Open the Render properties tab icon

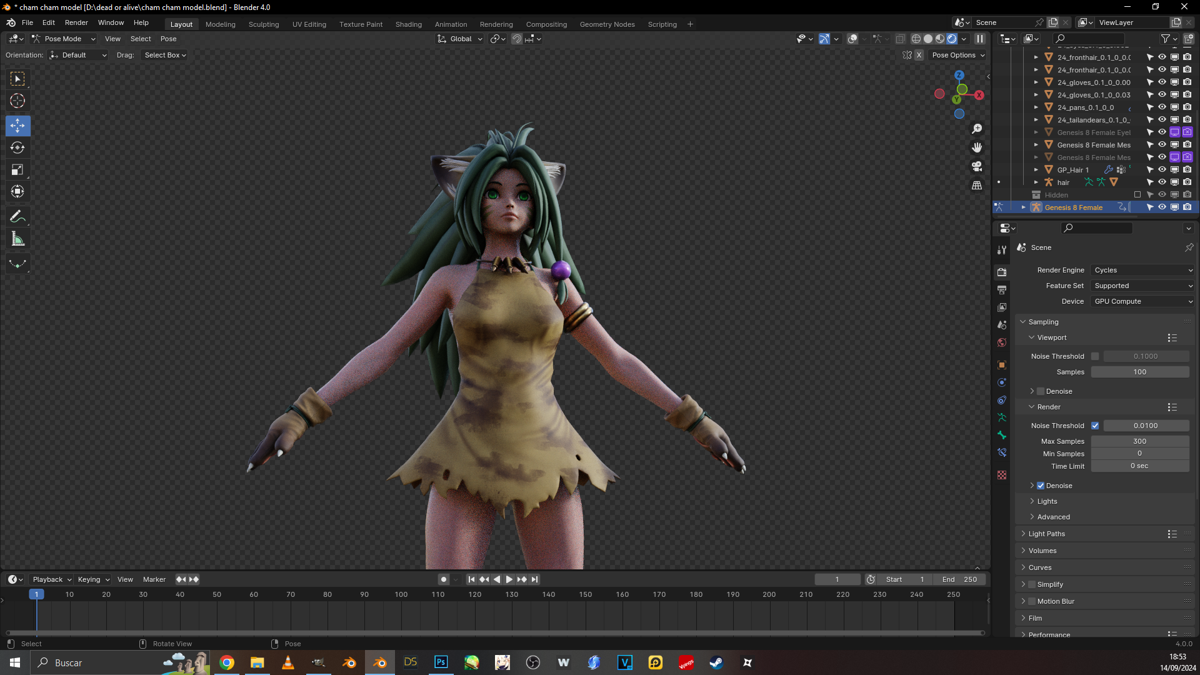1002,272
